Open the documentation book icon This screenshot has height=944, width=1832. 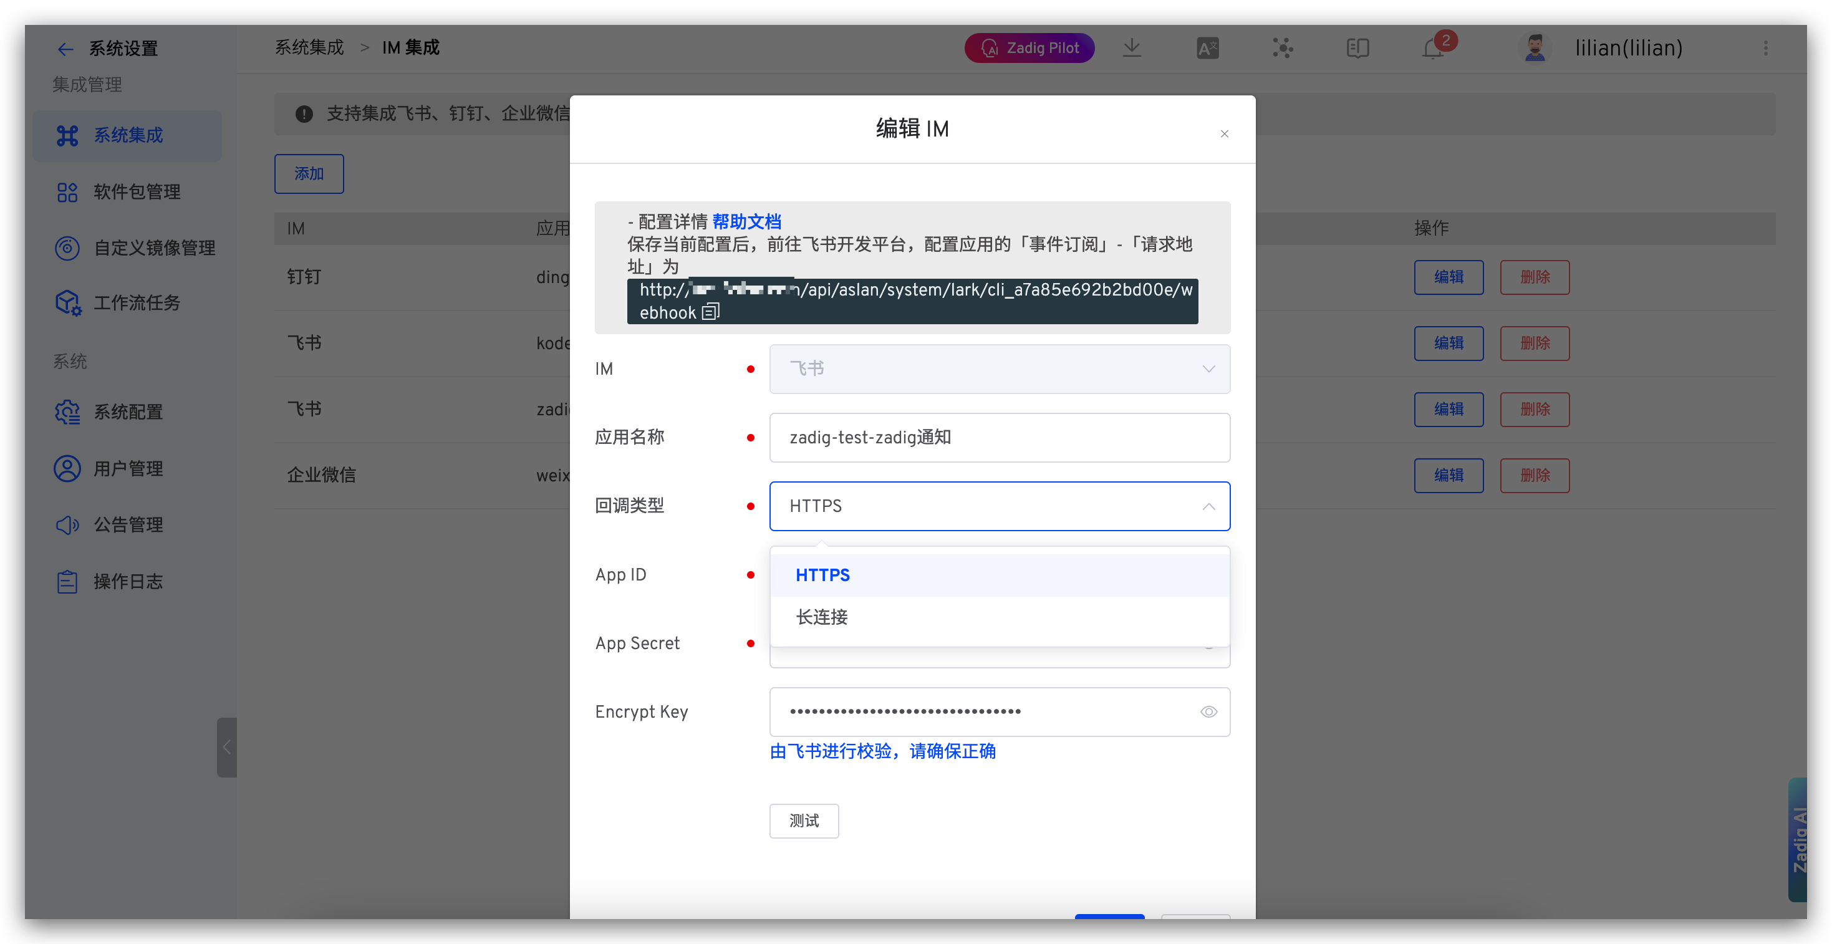[x=1357, y=47]
